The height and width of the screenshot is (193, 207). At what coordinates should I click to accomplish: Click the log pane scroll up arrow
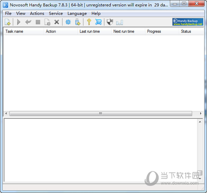200,122
